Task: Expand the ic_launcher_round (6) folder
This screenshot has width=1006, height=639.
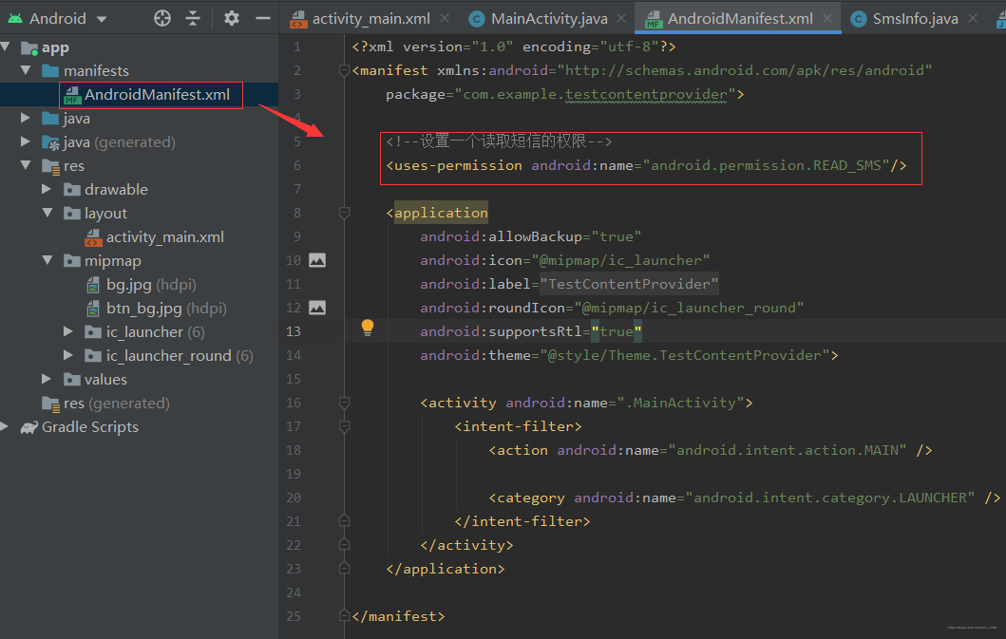Action: tap(68, 355)
